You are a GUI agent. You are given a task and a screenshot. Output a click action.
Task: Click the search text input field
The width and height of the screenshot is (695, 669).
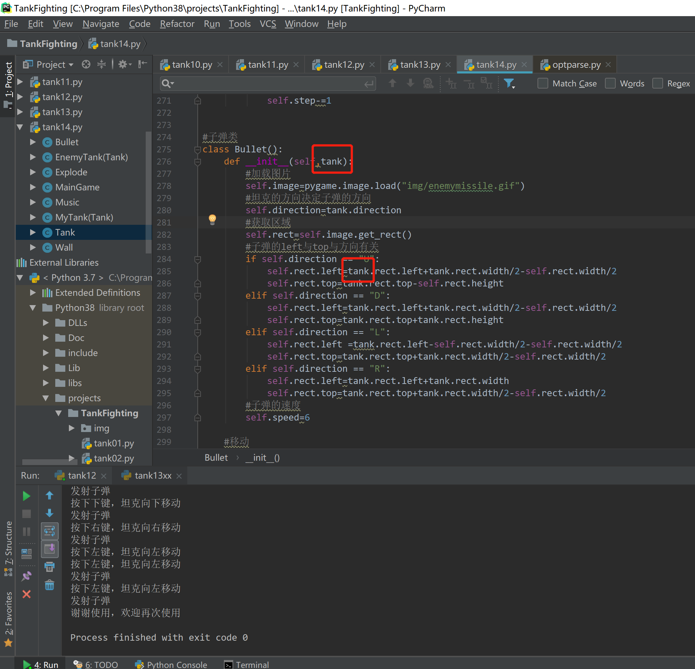pyautogui.click(x=268, y=84)
